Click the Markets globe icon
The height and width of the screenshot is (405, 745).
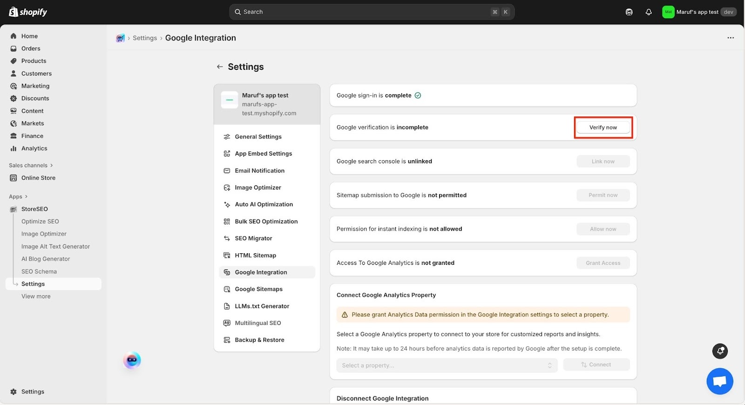coord(14,123)
